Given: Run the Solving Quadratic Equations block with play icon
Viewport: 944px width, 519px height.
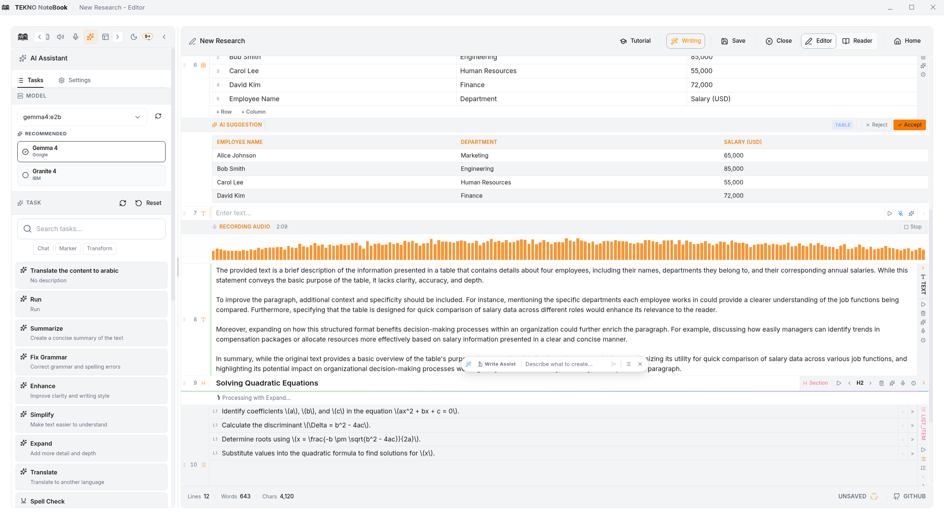Looking at the screenshot, I should coord(839,383).
